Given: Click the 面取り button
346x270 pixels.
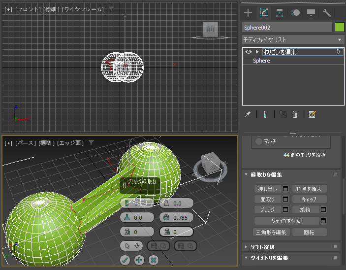Looking at the screenshot, I should 268,199.
